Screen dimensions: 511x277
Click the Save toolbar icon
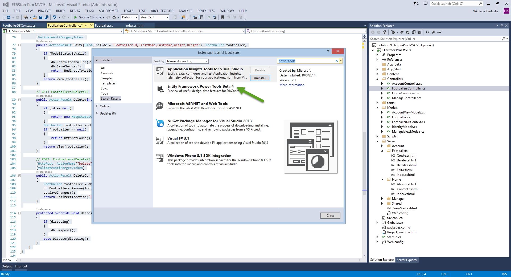(41, 17)
